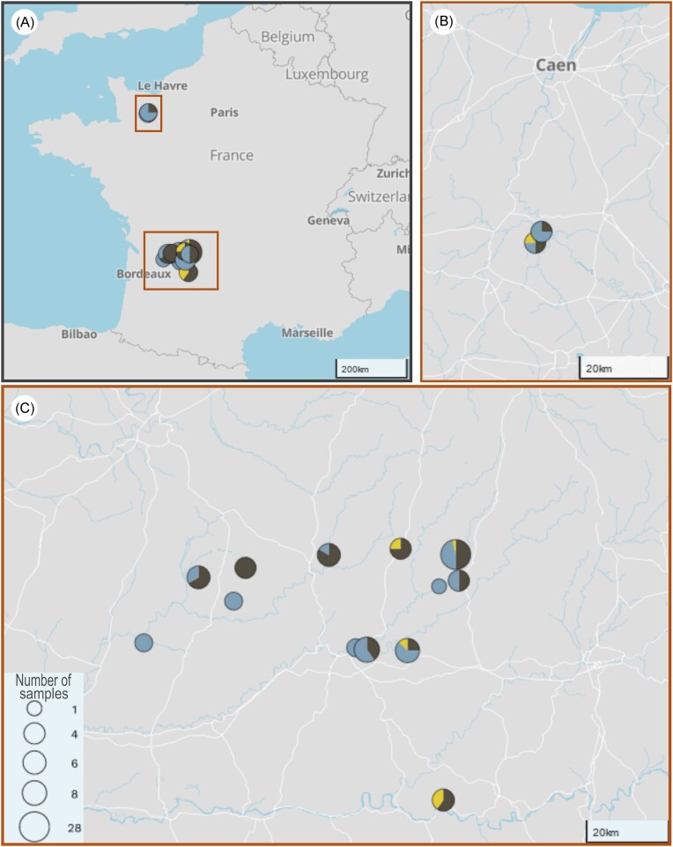Click the Paris label on the map

[x=224, y=113]
